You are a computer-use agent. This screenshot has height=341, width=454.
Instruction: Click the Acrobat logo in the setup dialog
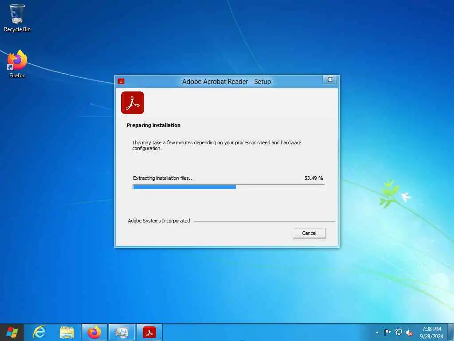coord(133,103)
